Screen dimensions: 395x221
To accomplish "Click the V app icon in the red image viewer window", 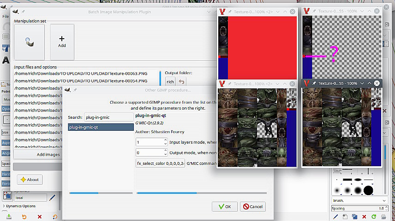I will click(222, 12).
